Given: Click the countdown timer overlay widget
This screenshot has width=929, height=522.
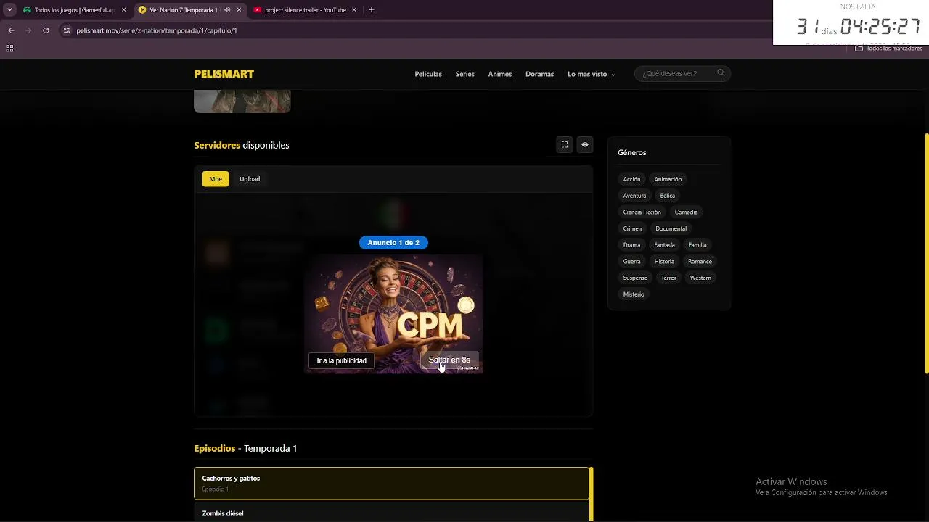Looking at the screenshot, I should (851, 22).
